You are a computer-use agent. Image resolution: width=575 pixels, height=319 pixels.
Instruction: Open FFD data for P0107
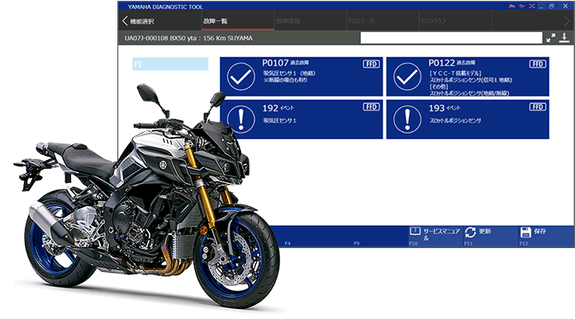click(371, 64)
